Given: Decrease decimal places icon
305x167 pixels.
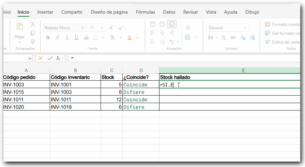Looking at the screenshot, I should tap(253, 37).
